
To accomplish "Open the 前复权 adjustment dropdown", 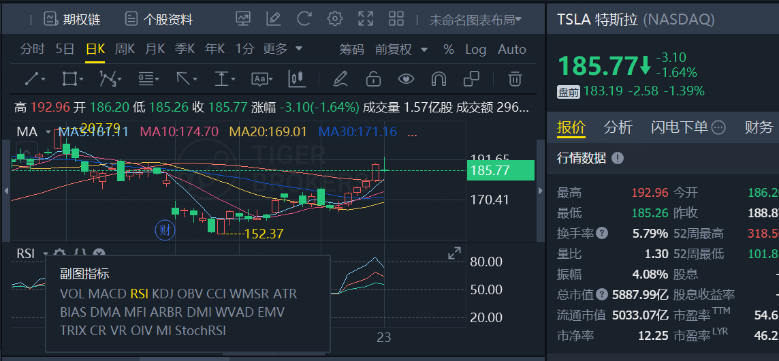I will tap(402, 50).
